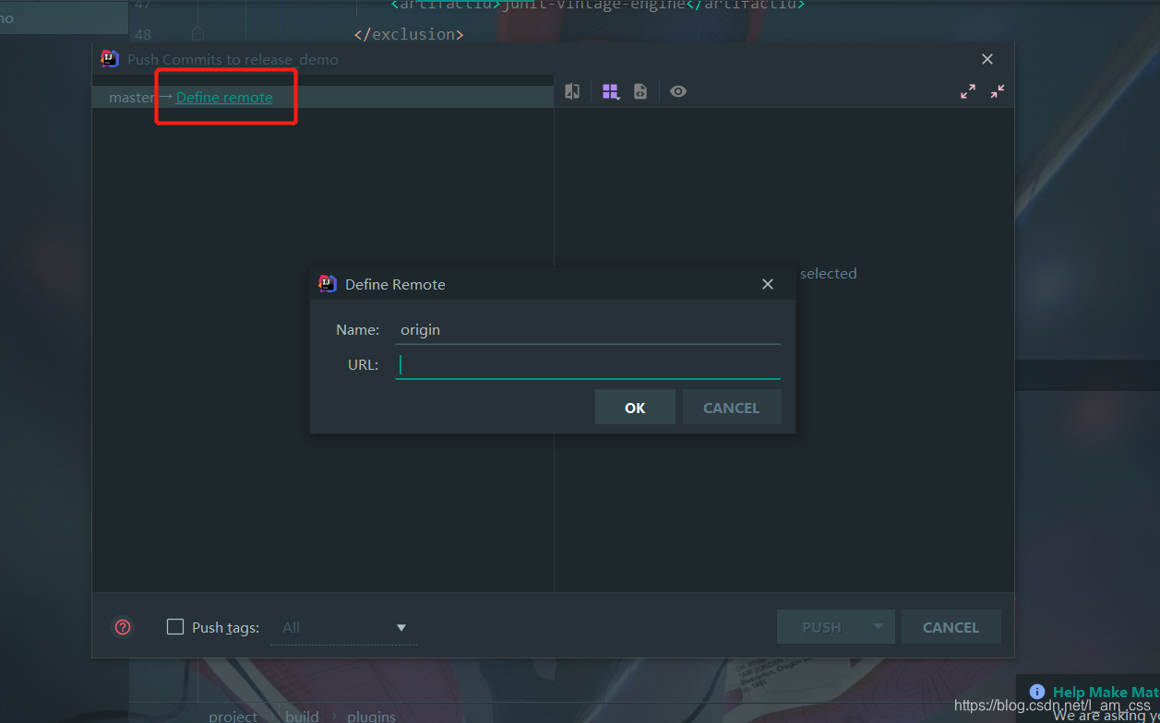Click the Define remote link
1160x723 pixels.
pyautogui.click(x=224, y=97)
